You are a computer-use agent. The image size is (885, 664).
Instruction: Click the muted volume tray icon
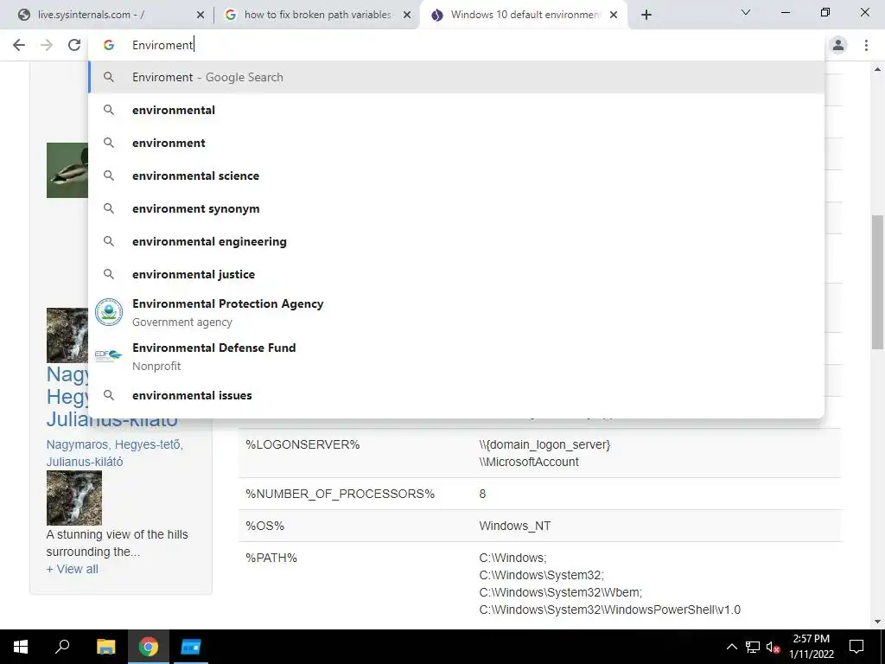tap(774, 647)
